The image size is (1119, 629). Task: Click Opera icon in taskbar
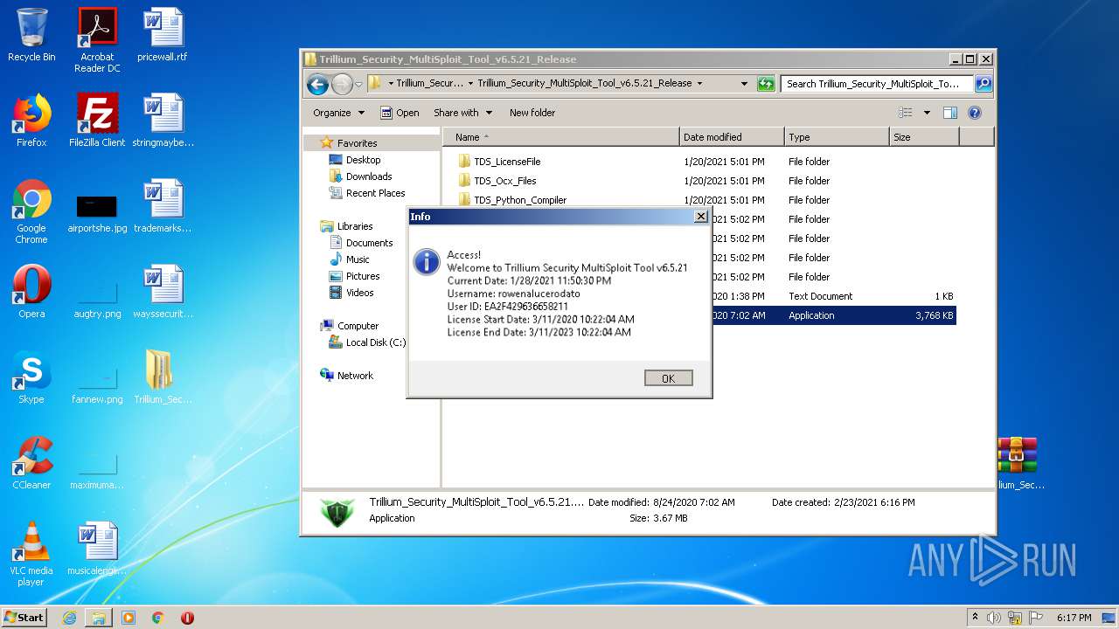187,618
